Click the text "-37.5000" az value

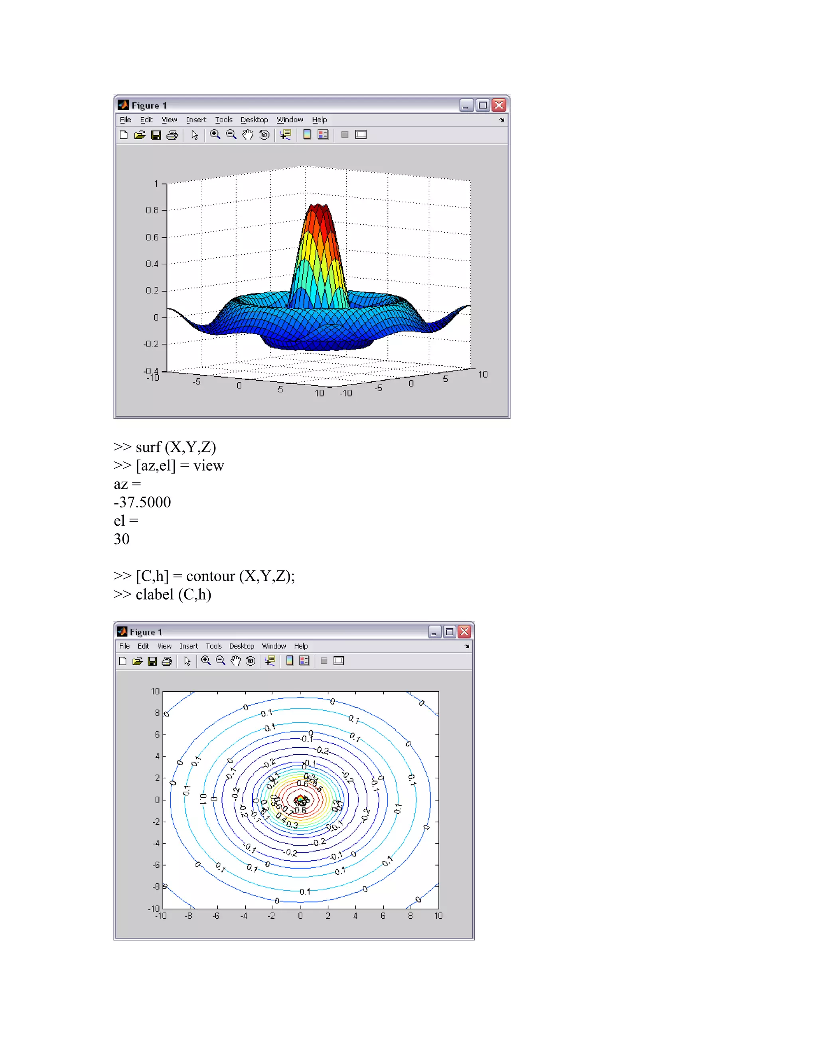(x=142, y=502)
